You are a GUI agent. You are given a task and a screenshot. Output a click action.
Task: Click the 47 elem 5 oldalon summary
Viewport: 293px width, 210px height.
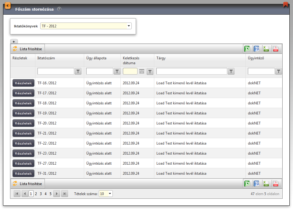(265, 194)
